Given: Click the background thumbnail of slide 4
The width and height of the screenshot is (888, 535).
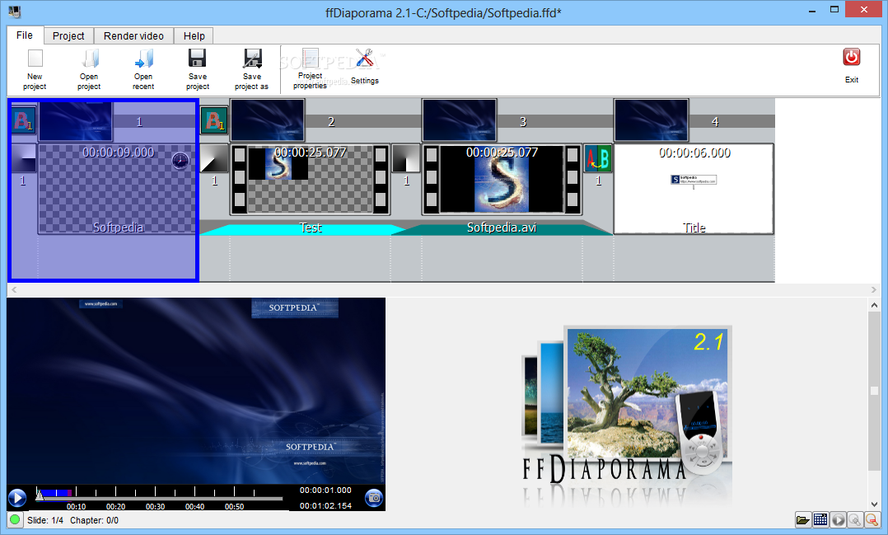Looking at the screenshot, I should pyautogui.click(x=652, y=120).
